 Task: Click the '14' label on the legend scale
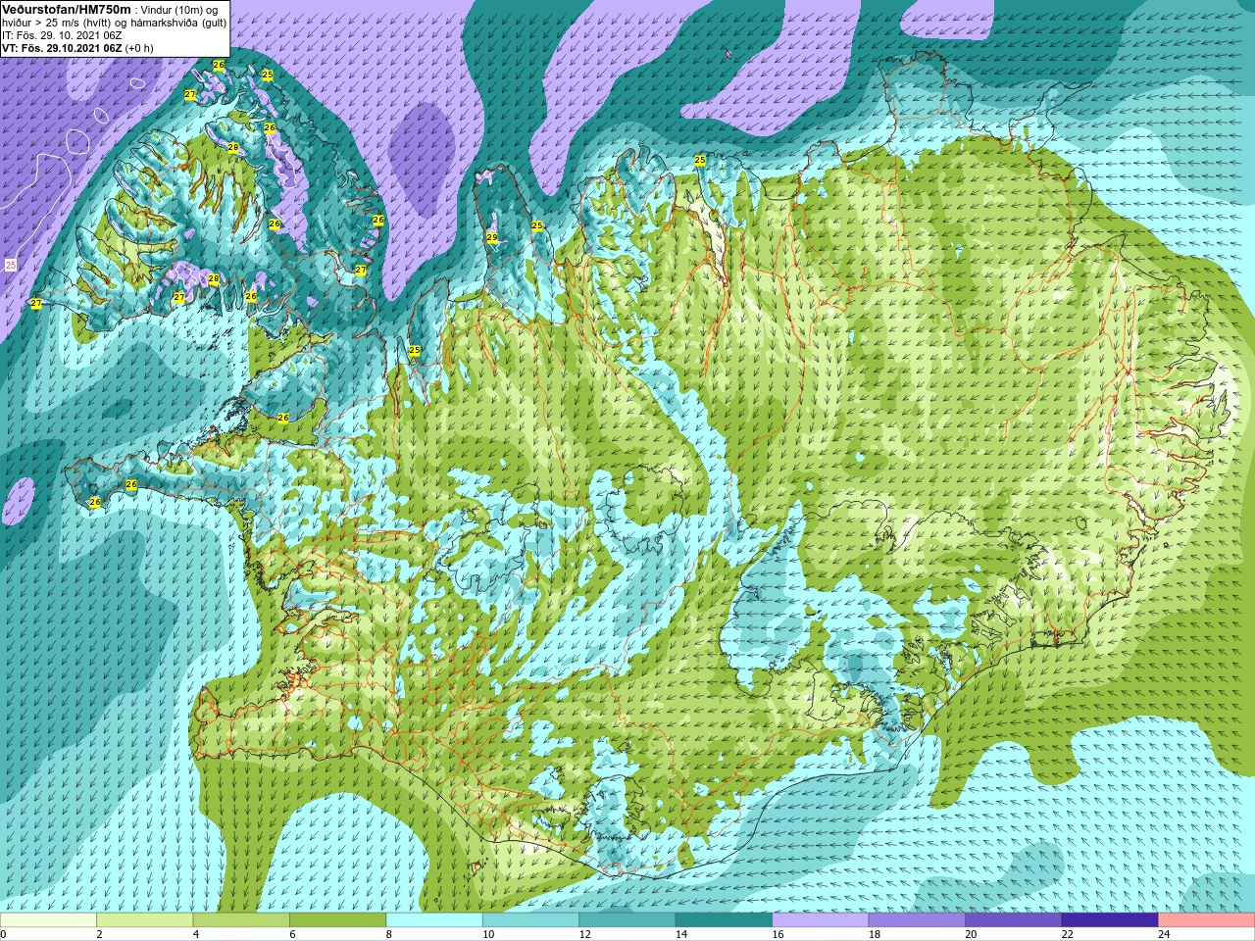point(681,934)
